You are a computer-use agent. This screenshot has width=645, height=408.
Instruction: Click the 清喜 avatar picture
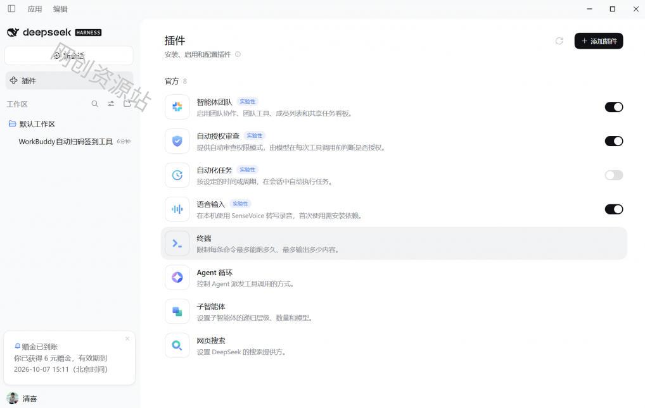point(13,398)
